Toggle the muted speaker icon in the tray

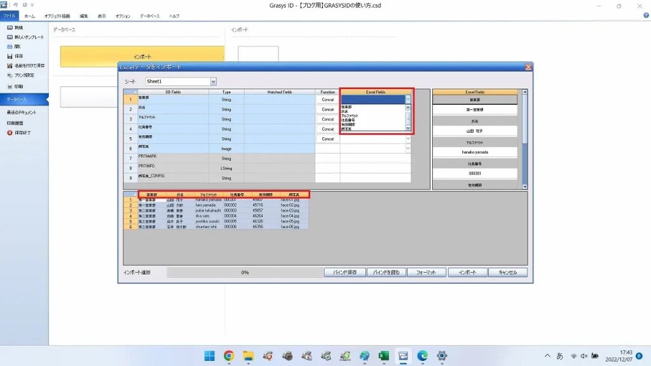[x=584, y=356]
